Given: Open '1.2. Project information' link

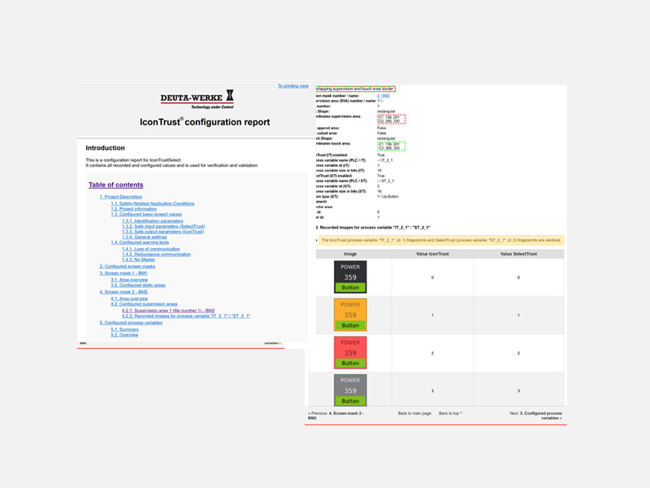Looking at the screenshot, I should 133,209.
